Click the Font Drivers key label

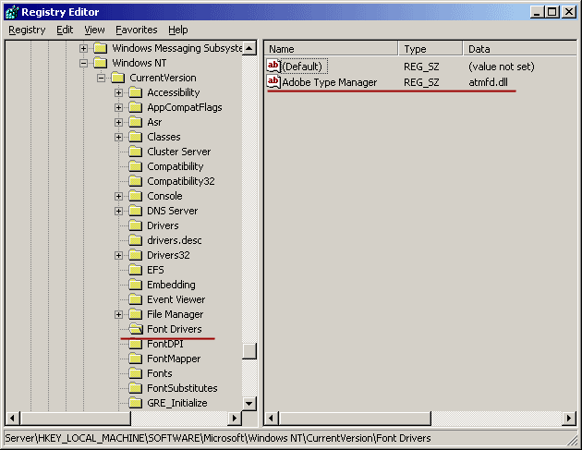click(x=174, y=329)
